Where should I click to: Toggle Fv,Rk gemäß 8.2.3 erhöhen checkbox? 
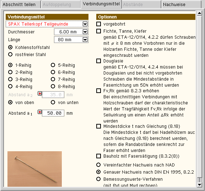[98, 91]
